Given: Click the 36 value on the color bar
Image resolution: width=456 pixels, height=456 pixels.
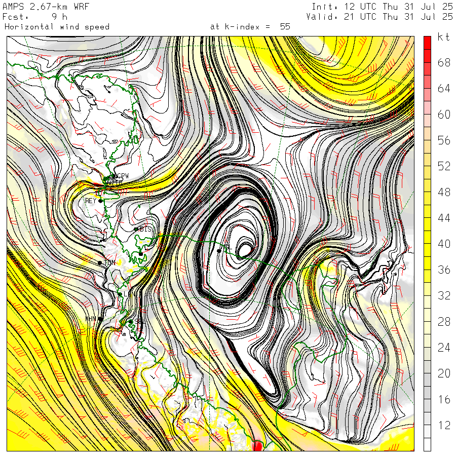Looking at the screenshot, I should [x=444, y=270].
